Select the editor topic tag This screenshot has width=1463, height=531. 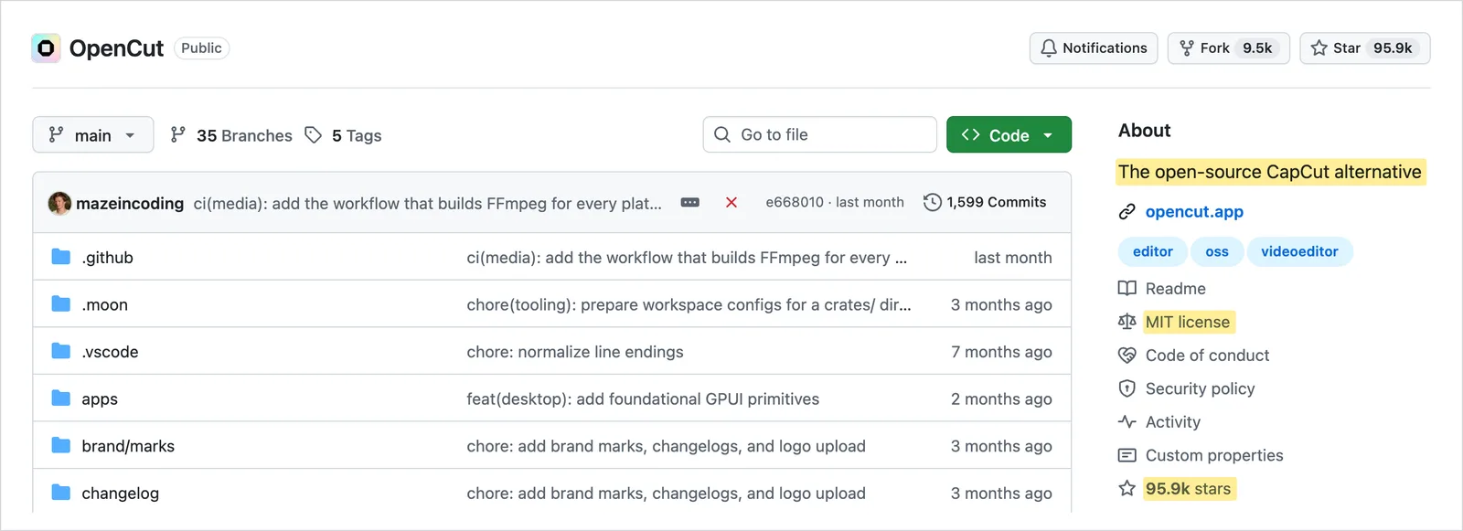1153,251
